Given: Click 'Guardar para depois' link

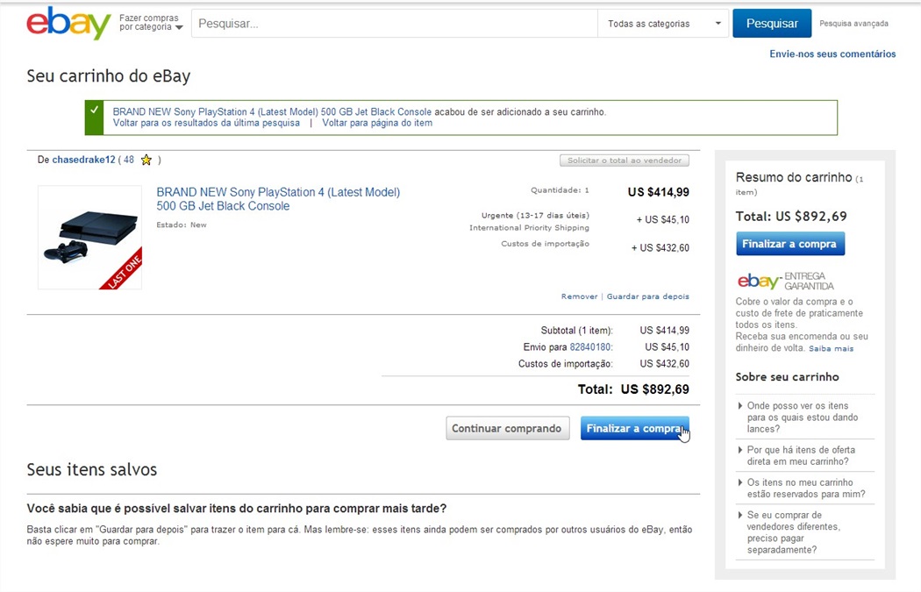Looking at the screenshot, I should (648, 296).
